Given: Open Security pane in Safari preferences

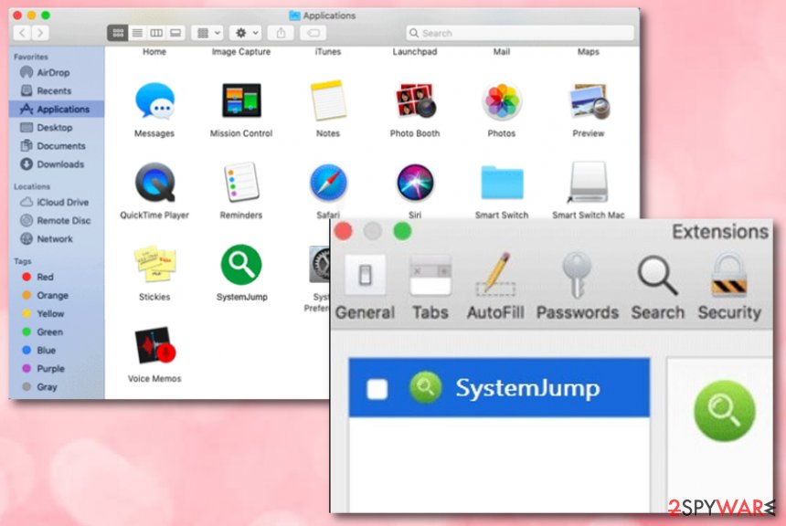Looking at the screenshot, I should [x=729, y=287].
